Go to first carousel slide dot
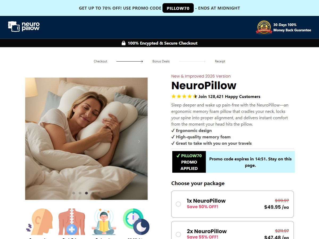Image resolution: width=319 pixels, height=239 pixels. (74, 193)
